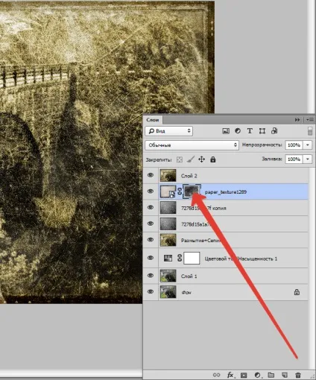The width and height of the screenshot is (316, 380).
Task: Expand the opacity Непрозрачность arrow
Action: [308, 145]
